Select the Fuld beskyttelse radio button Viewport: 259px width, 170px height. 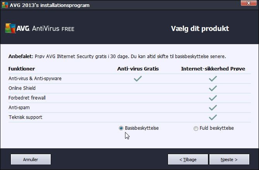196,128
